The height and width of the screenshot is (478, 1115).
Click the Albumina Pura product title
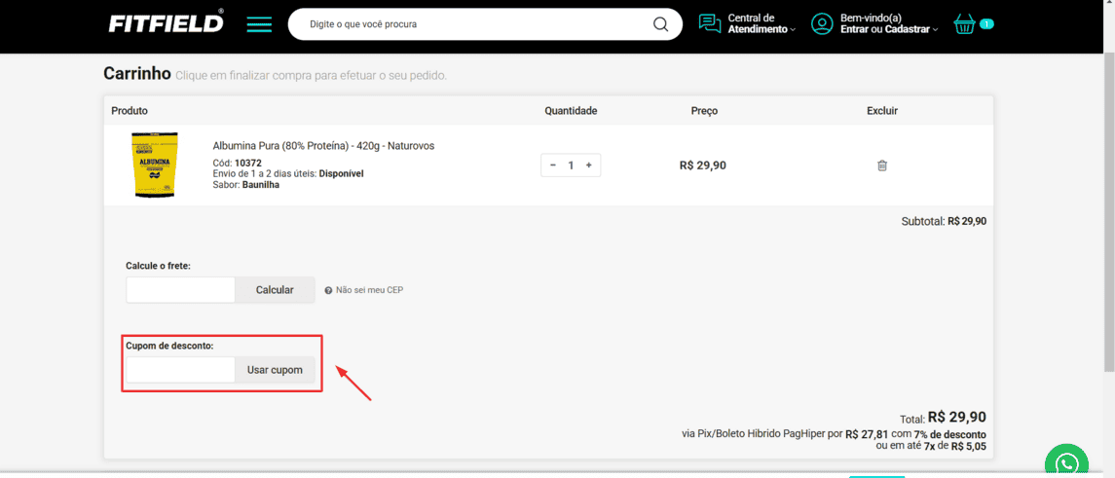pyautogui.click(x=323, y=146)
